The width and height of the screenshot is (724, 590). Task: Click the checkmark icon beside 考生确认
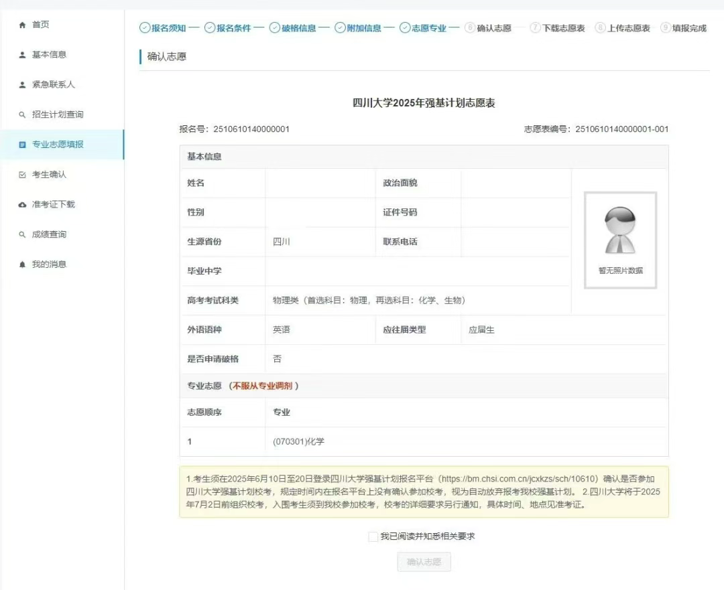[x=22, y=175]
